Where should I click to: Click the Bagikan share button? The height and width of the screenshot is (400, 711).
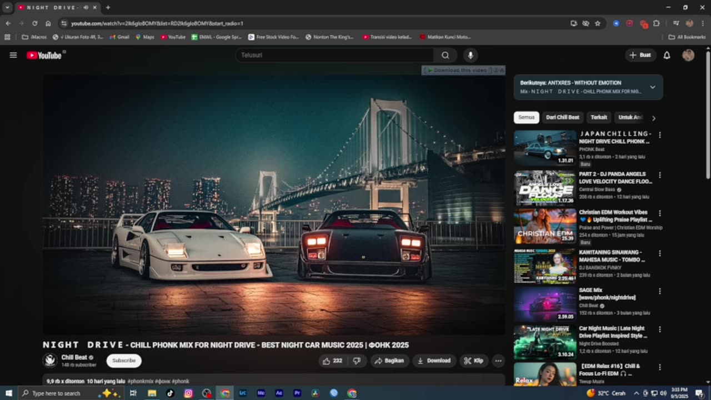(x=389, y=361)
